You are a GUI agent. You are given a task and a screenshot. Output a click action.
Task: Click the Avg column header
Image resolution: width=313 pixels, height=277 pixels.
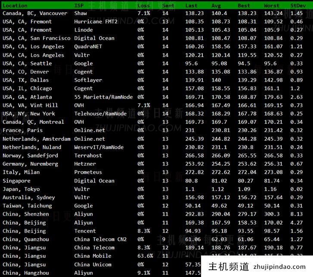(216, 5)
